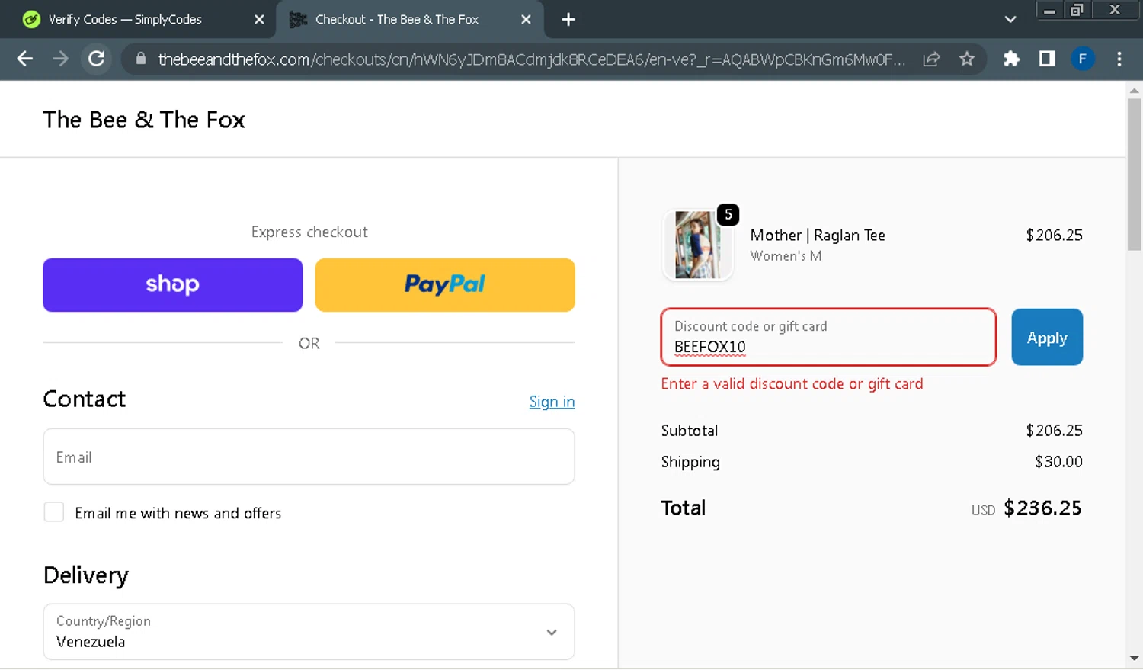
Task: Open the Chrome profile avatar F
Action: pos(1082,59)
